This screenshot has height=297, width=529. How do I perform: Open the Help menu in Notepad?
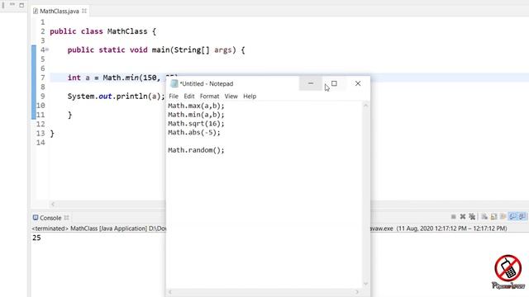(250, 97)
